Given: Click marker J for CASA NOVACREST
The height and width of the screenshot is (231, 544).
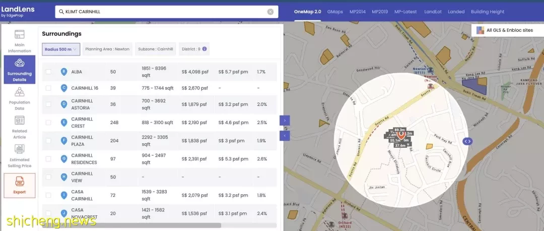Looking at the screenshot, I should [64, 213].
